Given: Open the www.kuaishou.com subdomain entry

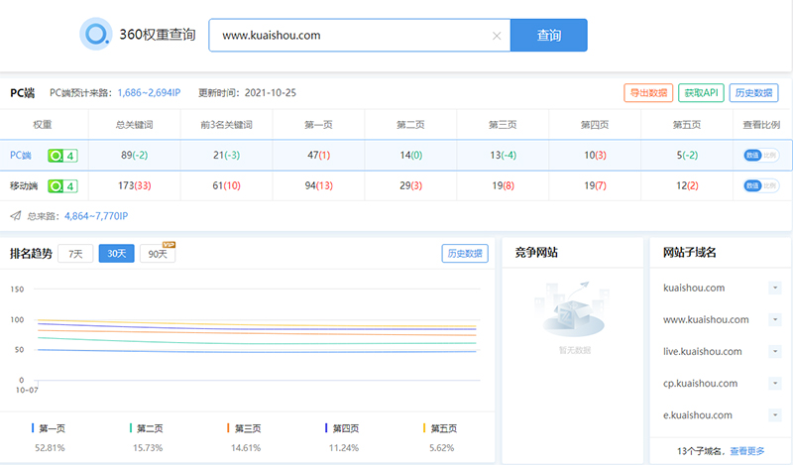Looking at the screenshot, I should (x=706, y=320).
